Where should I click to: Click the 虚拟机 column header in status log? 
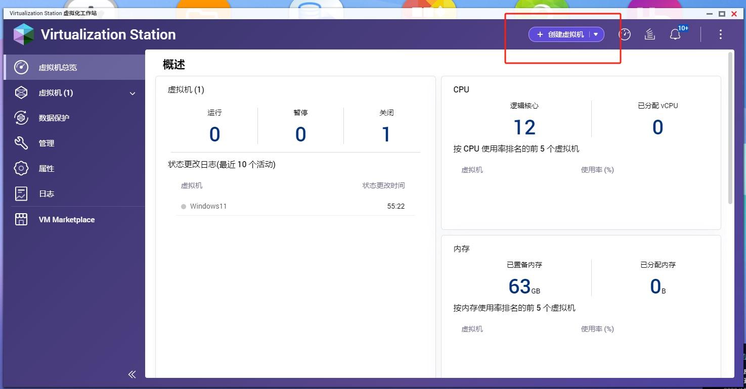click(x=192, y=185)
